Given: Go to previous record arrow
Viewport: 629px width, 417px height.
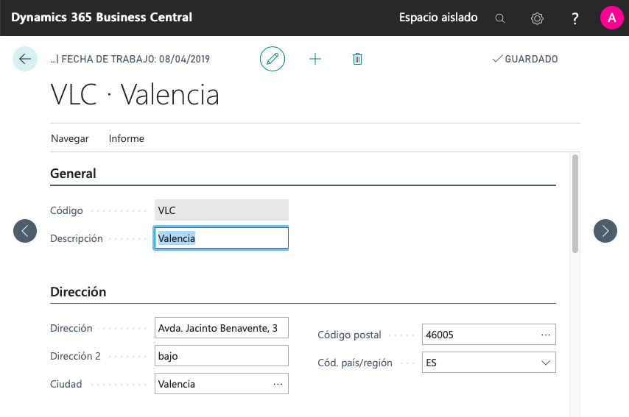Looking at the screenshot, I should tap(25, 231).
